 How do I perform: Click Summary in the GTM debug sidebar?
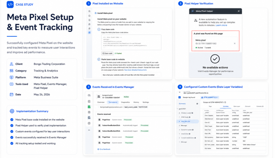click(182, 104)
